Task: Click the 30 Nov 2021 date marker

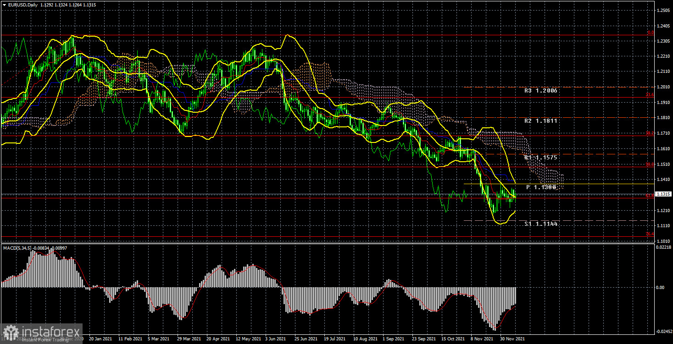Action: [512, 339]
